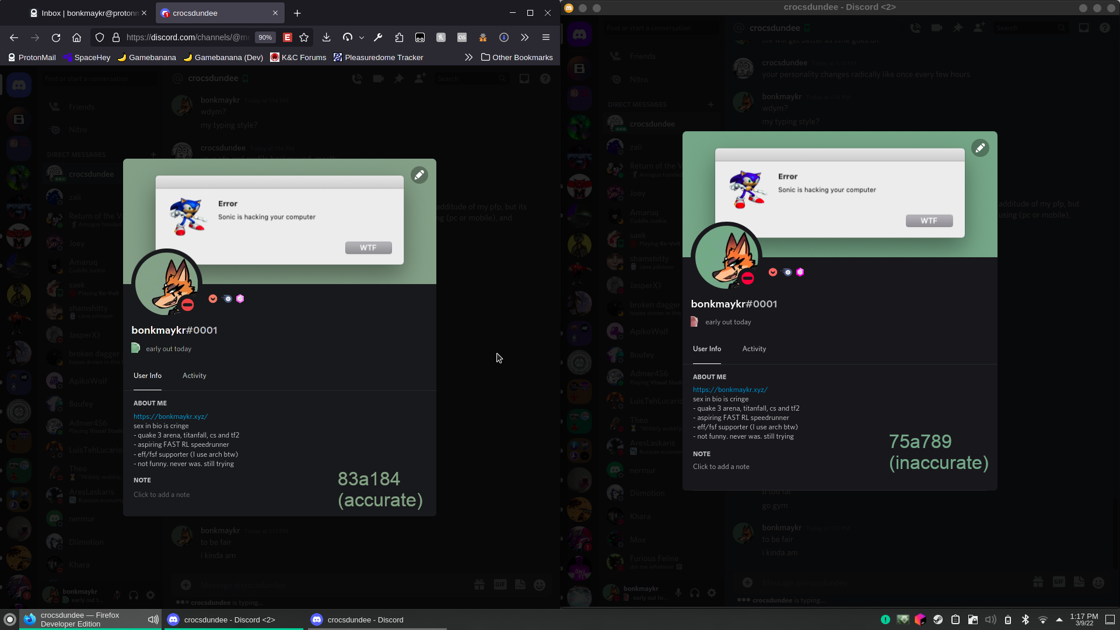Bookmark this page with the star icon
The height and width of the screenshot is (630, 1120).
(304, 37)
